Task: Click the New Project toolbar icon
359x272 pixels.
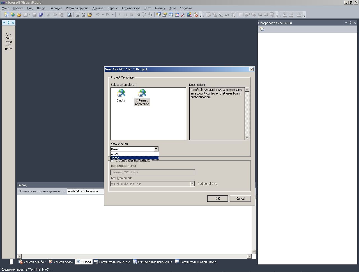Action: point(7,15)
